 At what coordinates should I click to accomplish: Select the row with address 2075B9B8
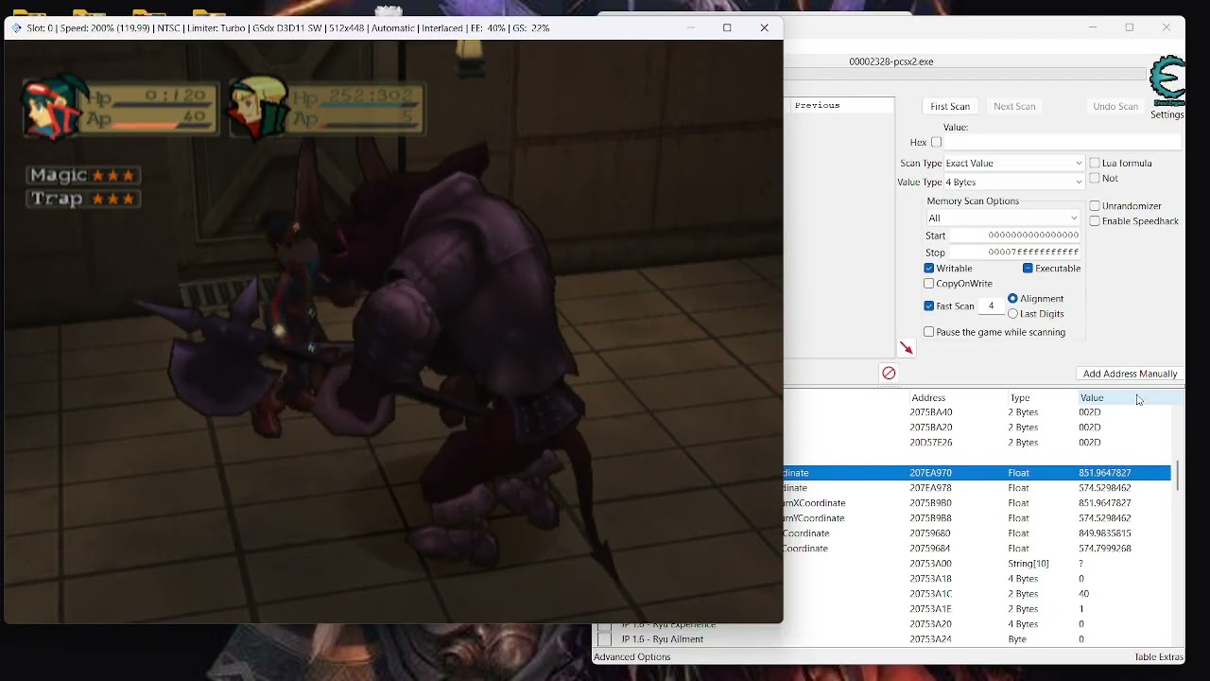(x=977, y=518)
